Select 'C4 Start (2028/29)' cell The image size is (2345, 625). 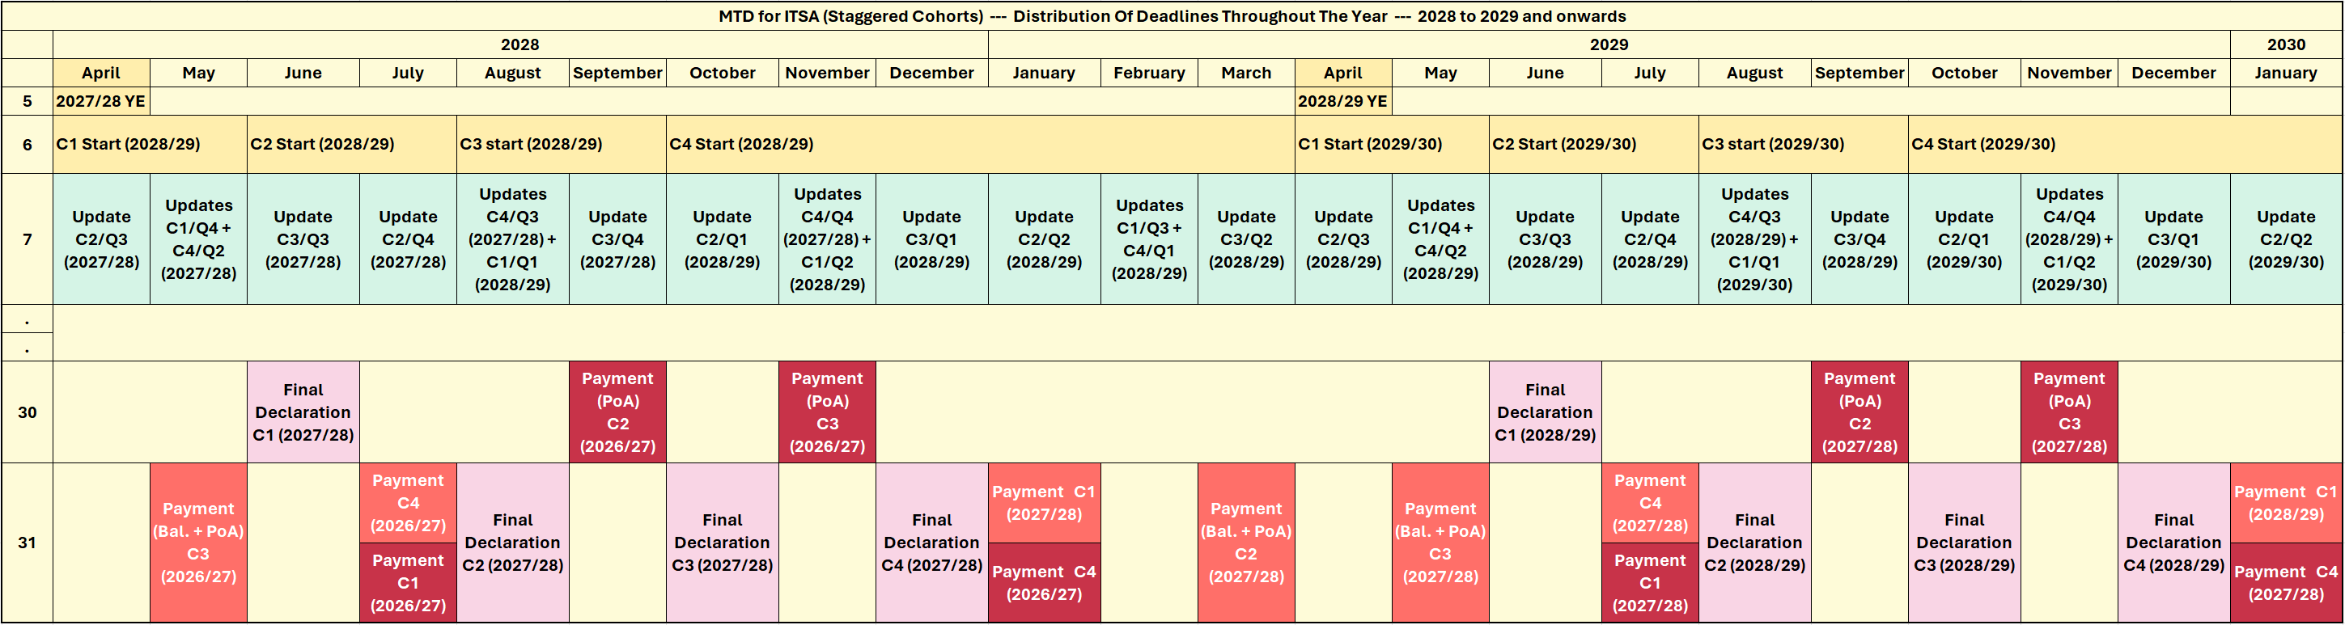pos(981,144)
